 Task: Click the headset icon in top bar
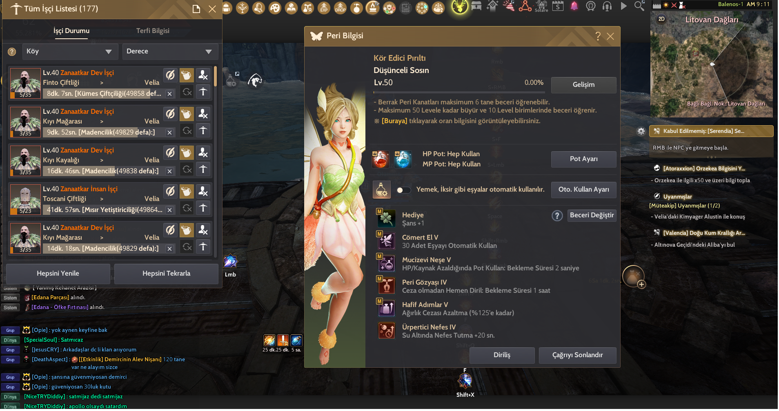[x=607, y=6]
